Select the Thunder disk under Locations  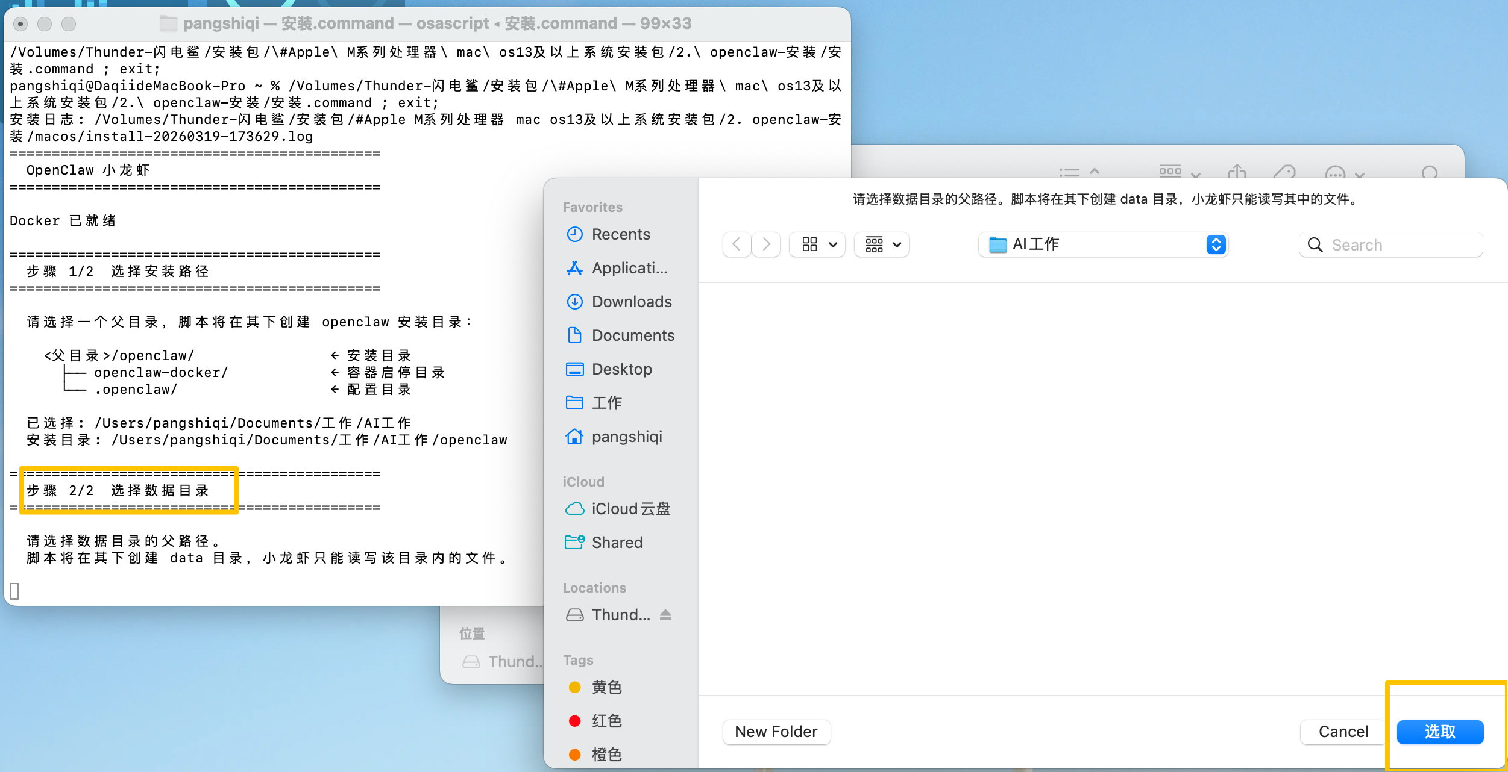(620, 615)
